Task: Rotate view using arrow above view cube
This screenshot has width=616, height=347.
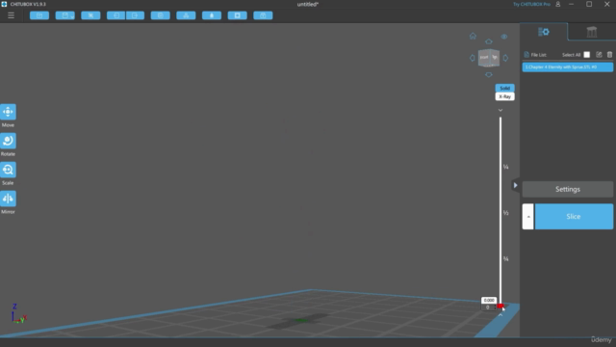Action: [489, 41]
